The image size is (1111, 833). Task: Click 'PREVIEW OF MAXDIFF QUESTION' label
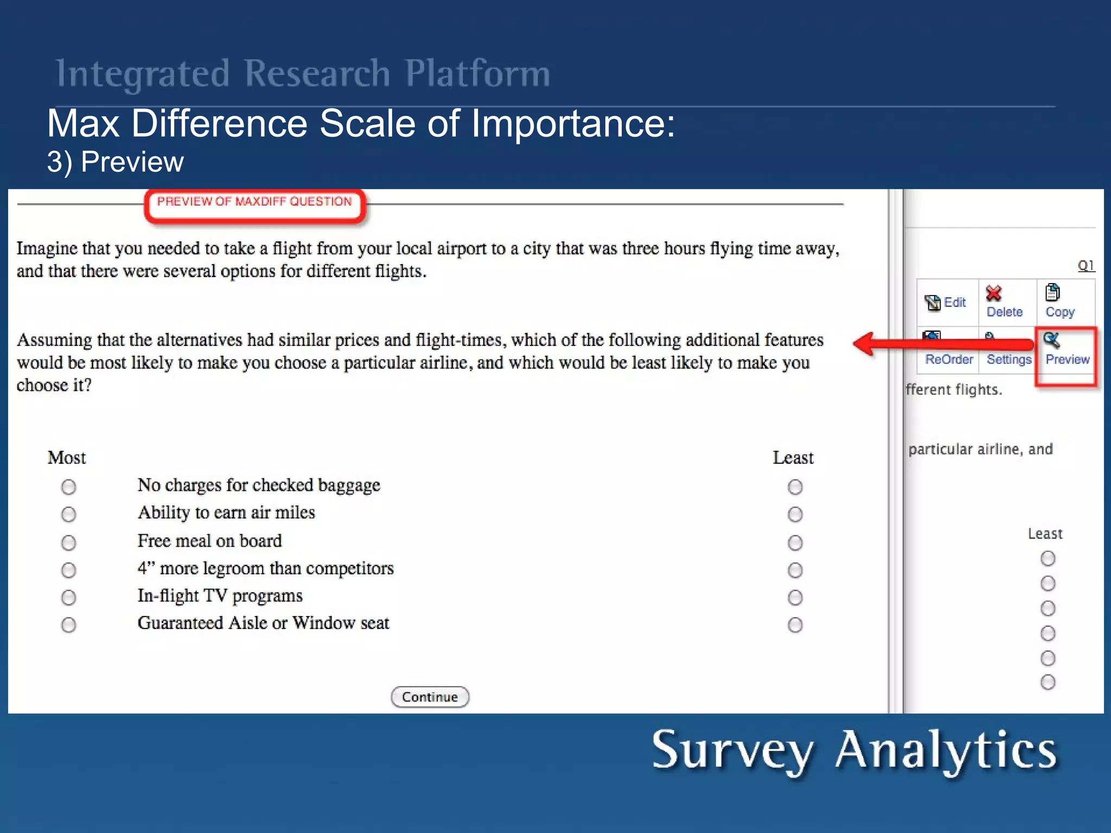[254, 202]
